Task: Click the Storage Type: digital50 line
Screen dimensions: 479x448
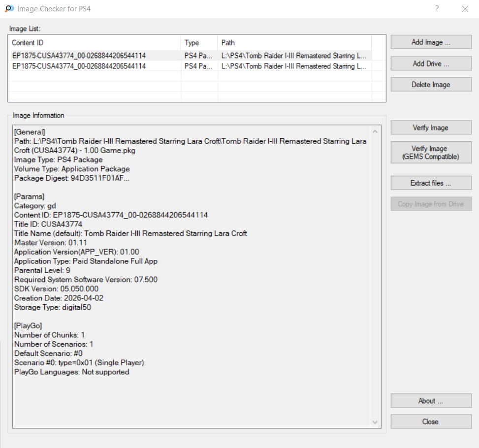Action: click(53, 307)
